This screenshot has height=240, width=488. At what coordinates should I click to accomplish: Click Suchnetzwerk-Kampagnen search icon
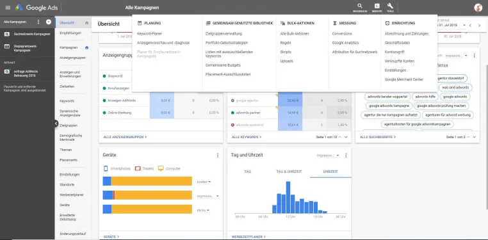(7, 34)
